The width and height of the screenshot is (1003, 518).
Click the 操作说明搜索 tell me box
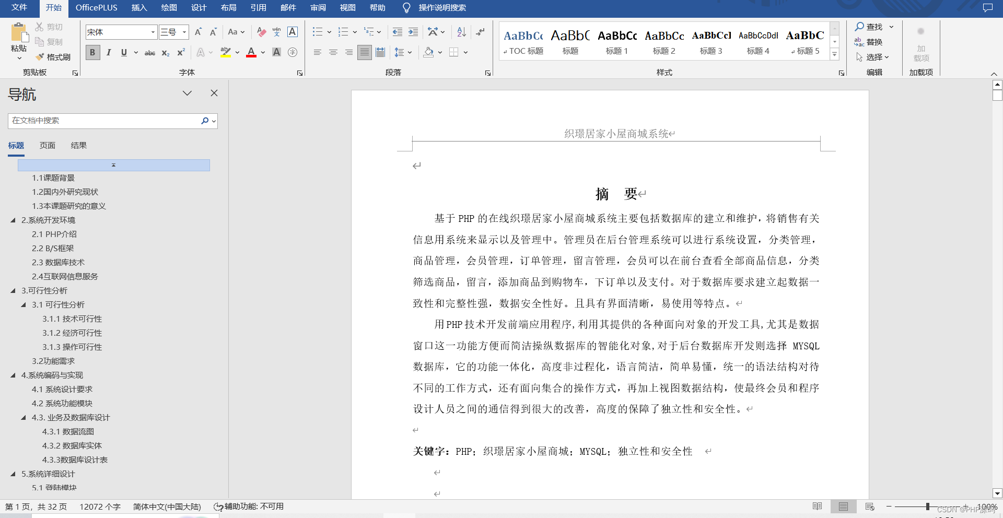[442, 7]
